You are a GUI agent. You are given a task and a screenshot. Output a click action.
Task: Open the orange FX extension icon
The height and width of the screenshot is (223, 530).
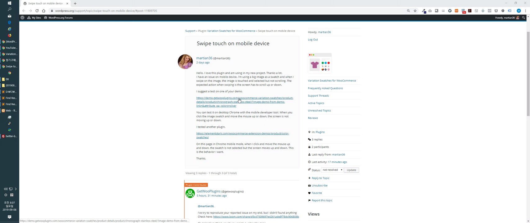(x=456, y=11)
